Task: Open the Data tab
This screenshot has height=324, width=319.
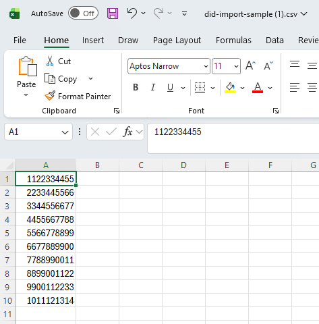Action: point(274,40)
